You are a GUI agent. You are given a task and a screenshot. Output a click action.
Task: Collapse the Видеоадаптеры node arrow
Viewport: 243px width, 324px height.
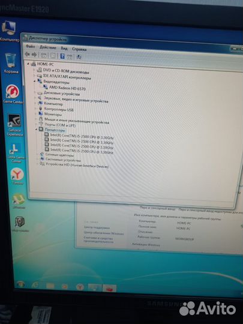click(35, 81)
